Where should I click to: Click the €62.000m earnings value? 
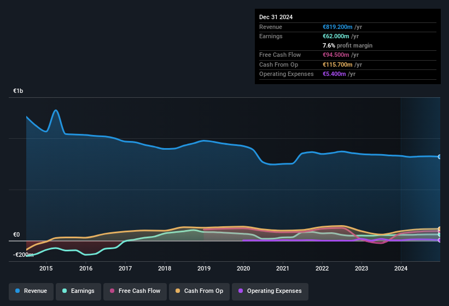[x=336, y=36]
